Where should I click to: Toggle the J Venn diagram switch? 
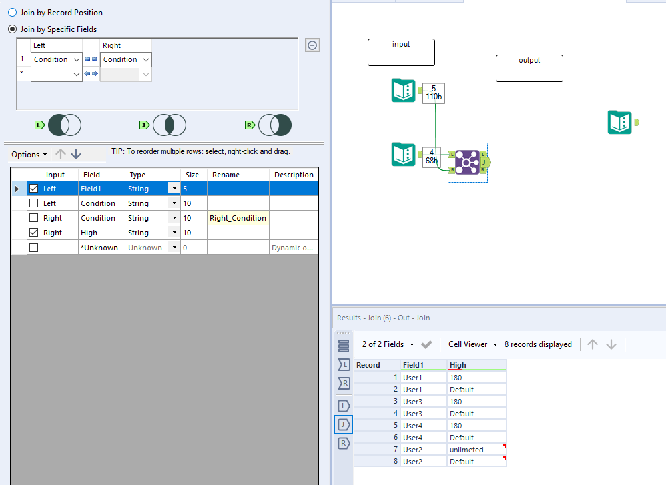[x=169, y=125]
